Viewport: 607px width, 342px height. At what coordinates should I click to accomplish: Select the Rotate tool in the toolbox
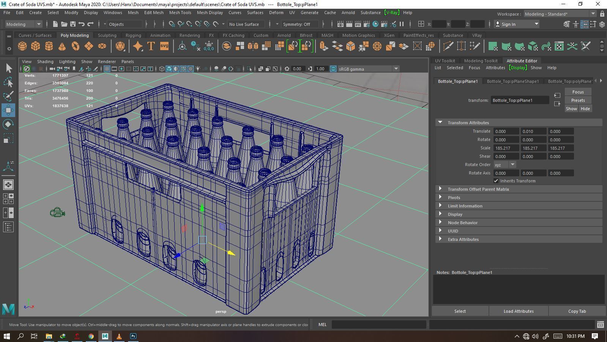coord(8,124)
